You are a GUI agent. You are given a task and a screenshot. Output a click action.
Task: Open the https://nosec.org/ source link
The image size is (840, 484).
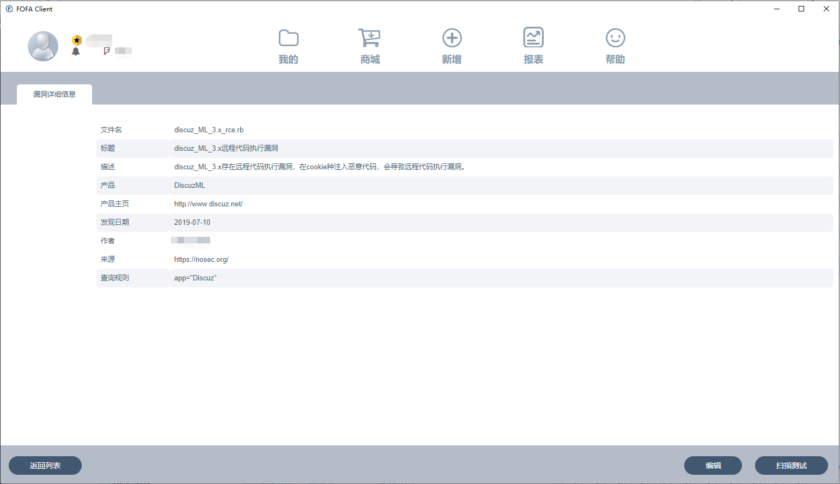(x=202, y=259)
